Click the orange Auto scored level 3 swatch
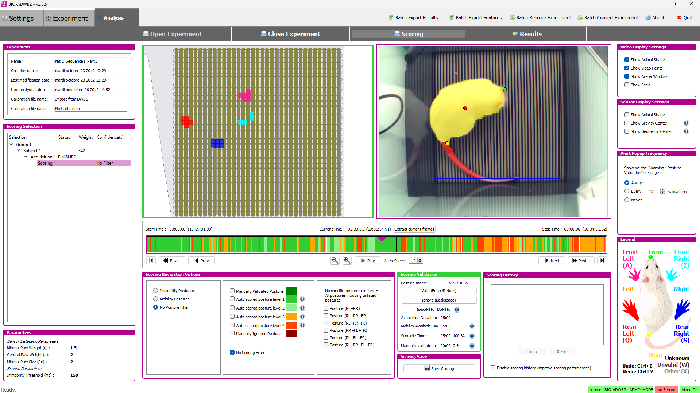Screen dimensions: 700x393 tap(291, 317)
